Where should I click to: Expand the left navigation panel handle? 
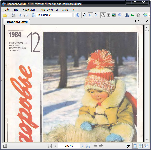[x=1, y=81]
